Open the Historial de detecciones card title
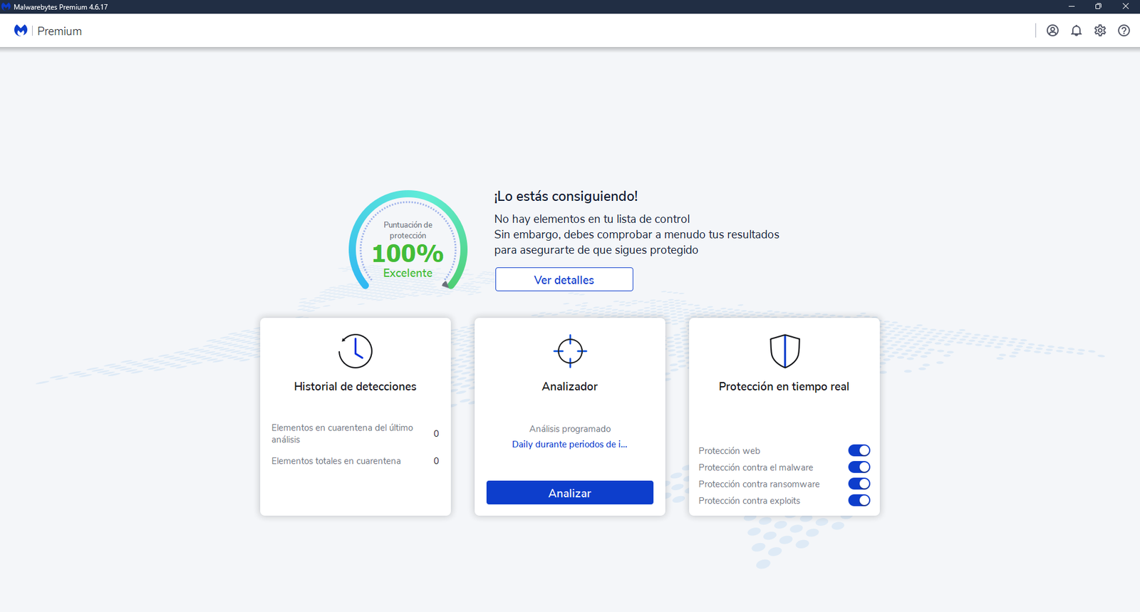The width and height of the screenshot is (1140, 612). (x=355, y=386)
